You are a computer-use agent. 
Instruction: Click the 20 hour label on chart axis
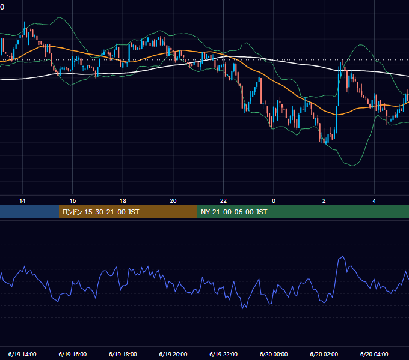click(x=173, y=201)
